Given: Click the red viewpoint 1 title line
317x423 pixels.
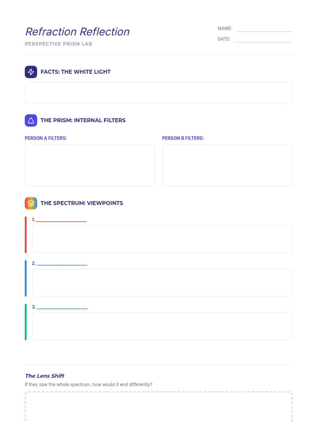Looking at the screenshot, I should (61, 220).
